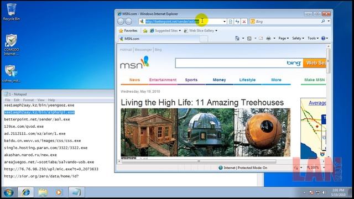Image resolution: width=354 pixels, height=199 pixels.
Task: Click the Favorites star button
Action: click(x=128, y=30)
